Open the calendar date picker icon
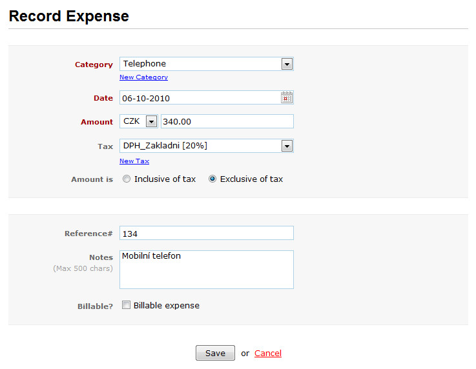Image resolution: width=476 pixels, height=369 pixels. [287, 97]
